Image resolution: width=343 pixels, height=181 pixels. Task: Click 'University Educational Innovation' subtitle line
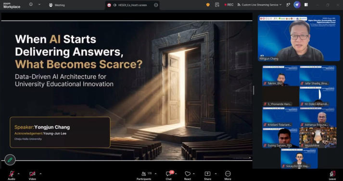pos(64,84)
